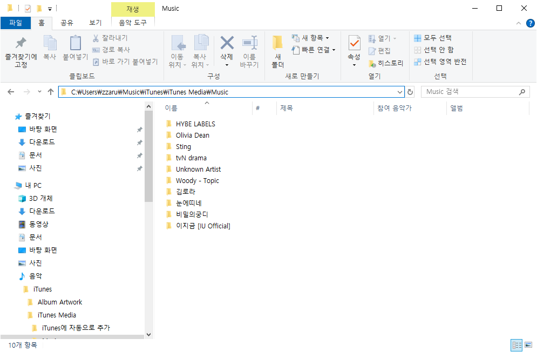Expand 속성 dropdown arrow
Screen dimensions: 537x352
pyautogui.click(x=354, y=65)
